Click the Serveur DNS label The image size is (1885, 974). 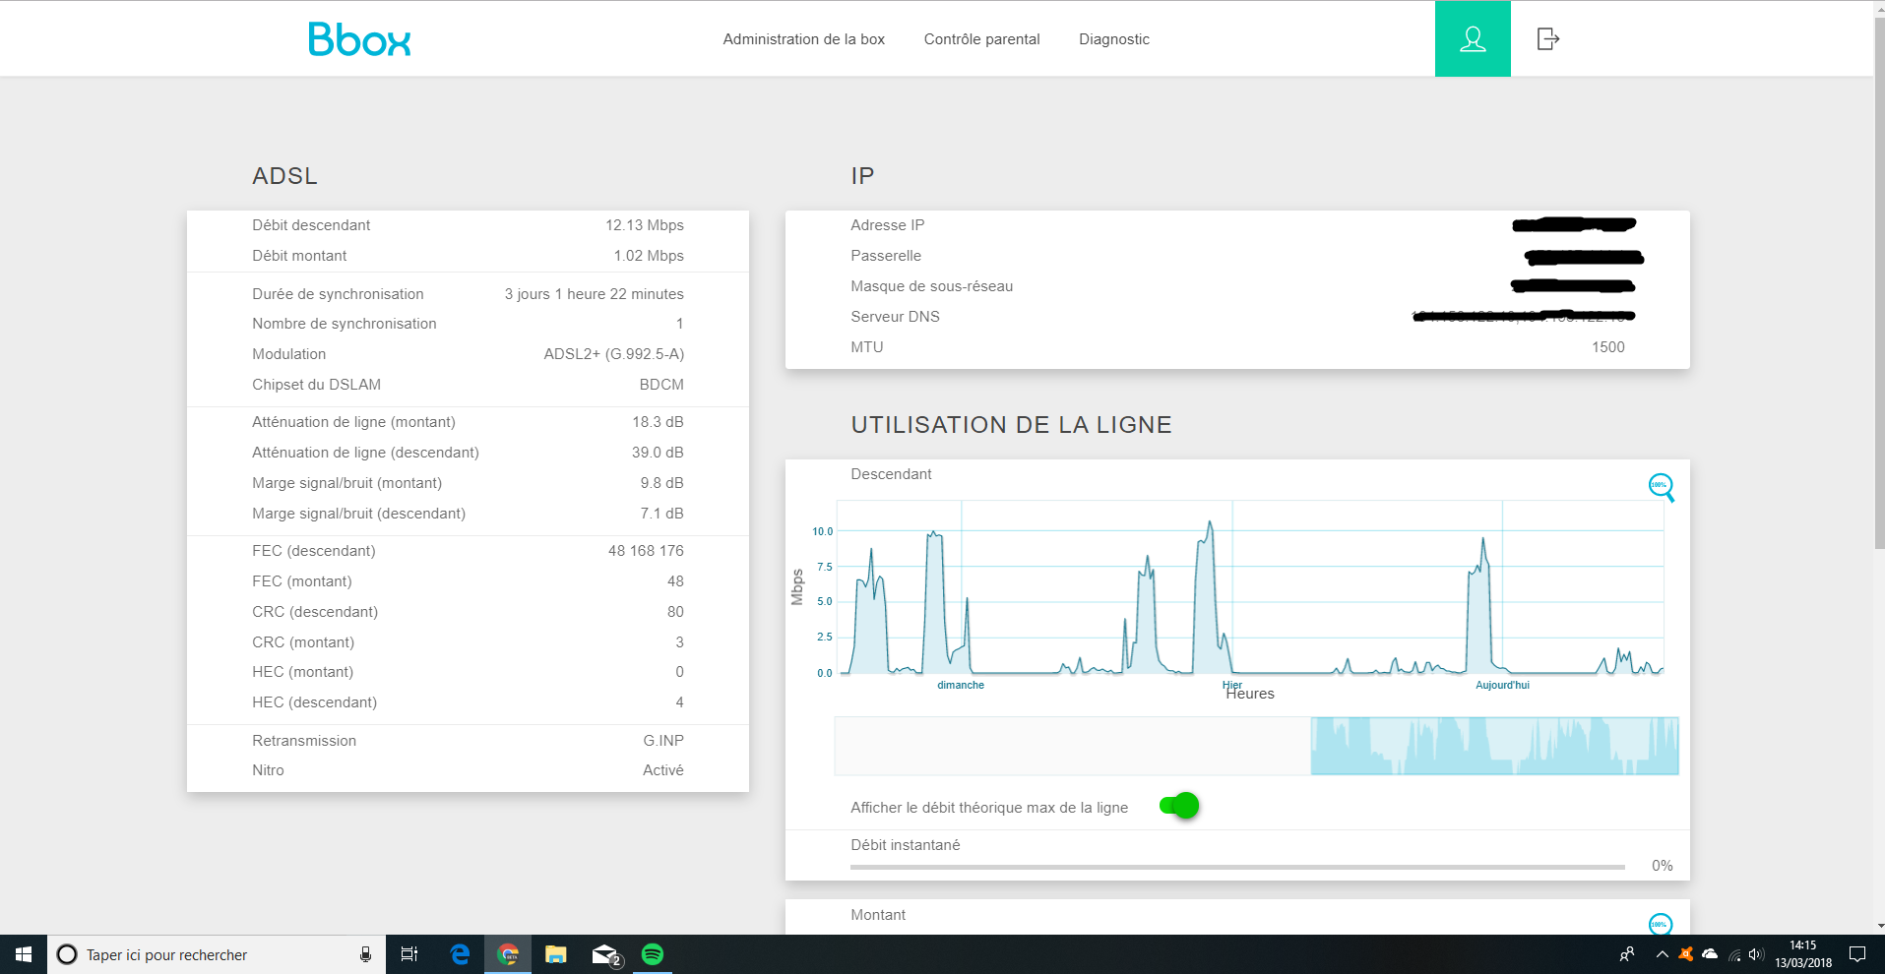895,317
